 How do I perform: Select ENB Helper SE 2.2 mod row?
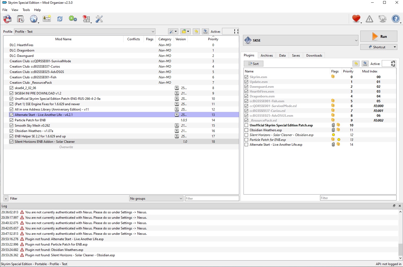121,136
